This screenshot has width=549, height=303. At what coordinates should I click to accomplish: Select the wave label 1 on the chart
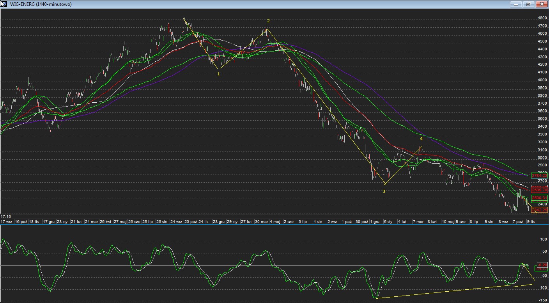coord(218,74)
